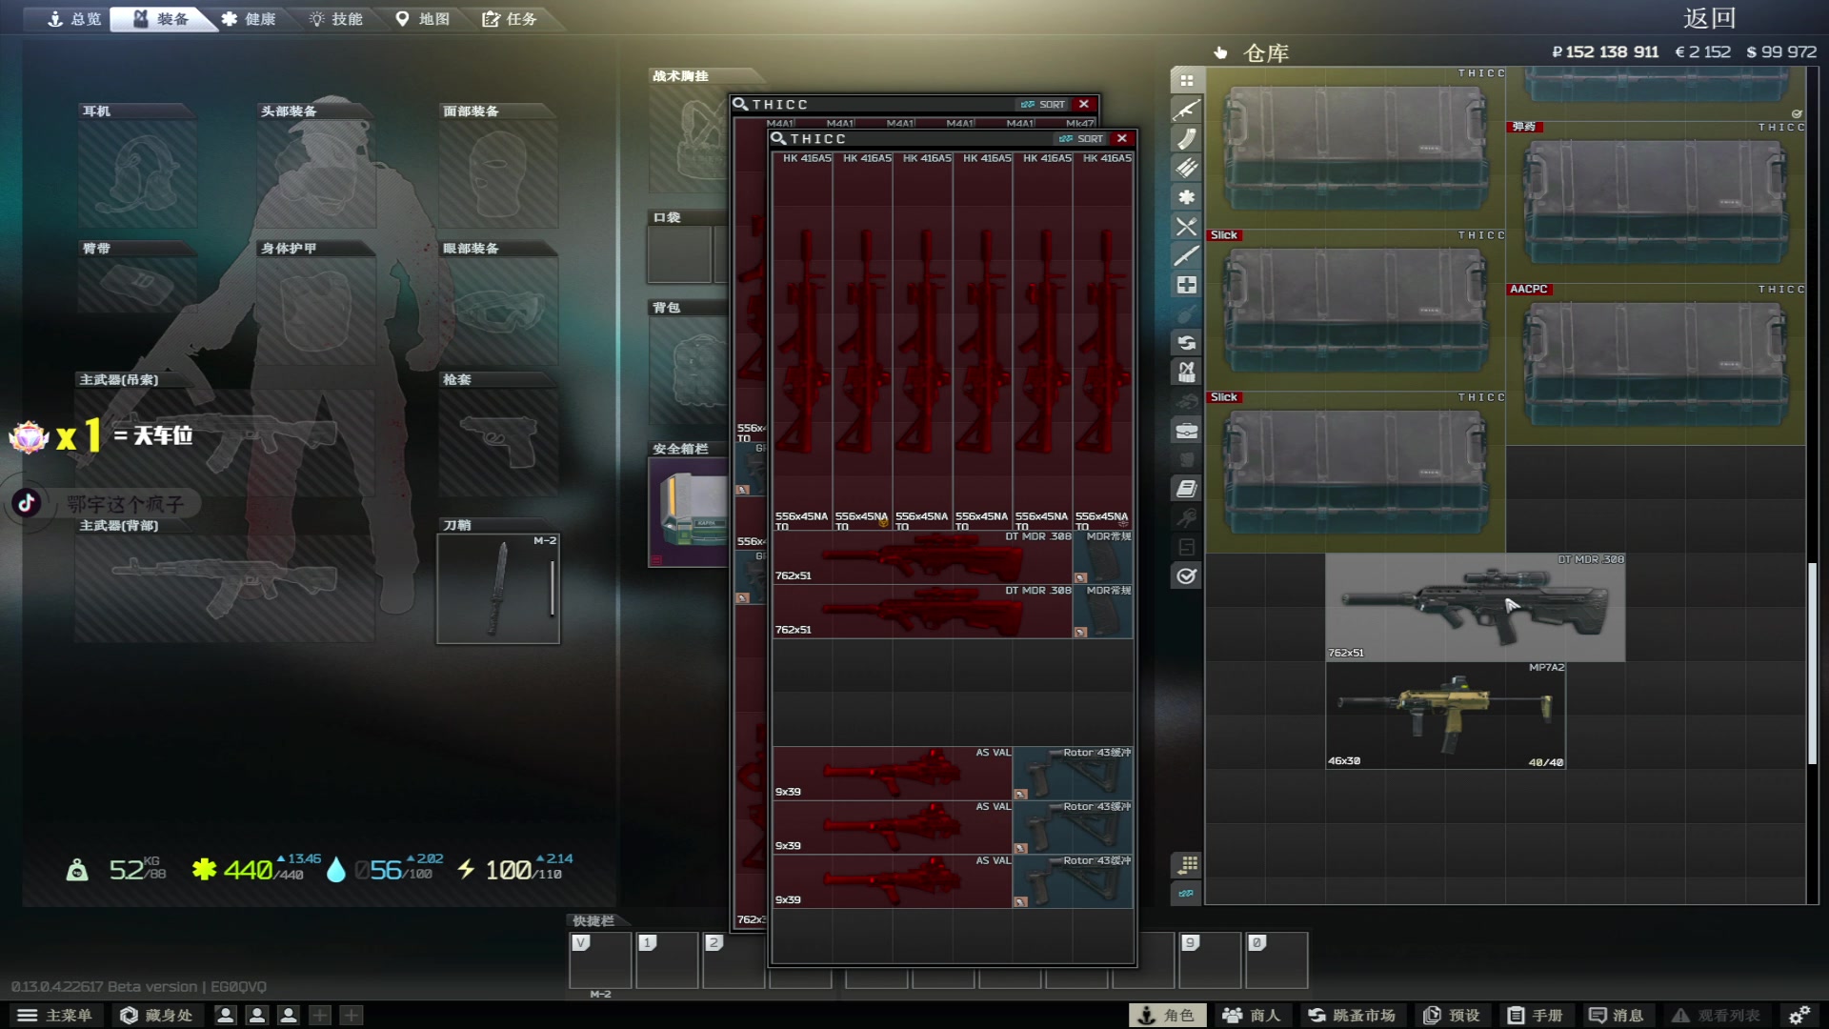Open the 手册 handbook
Viewport: 1829px width, 1029px height.
tap(1535, 1016)
